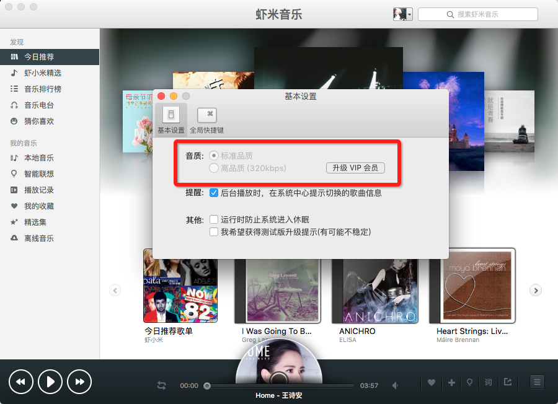Enable the 测试版升级提示 checkbox
The width and height of the screenshot is (558, 404).
coord(213,232)
